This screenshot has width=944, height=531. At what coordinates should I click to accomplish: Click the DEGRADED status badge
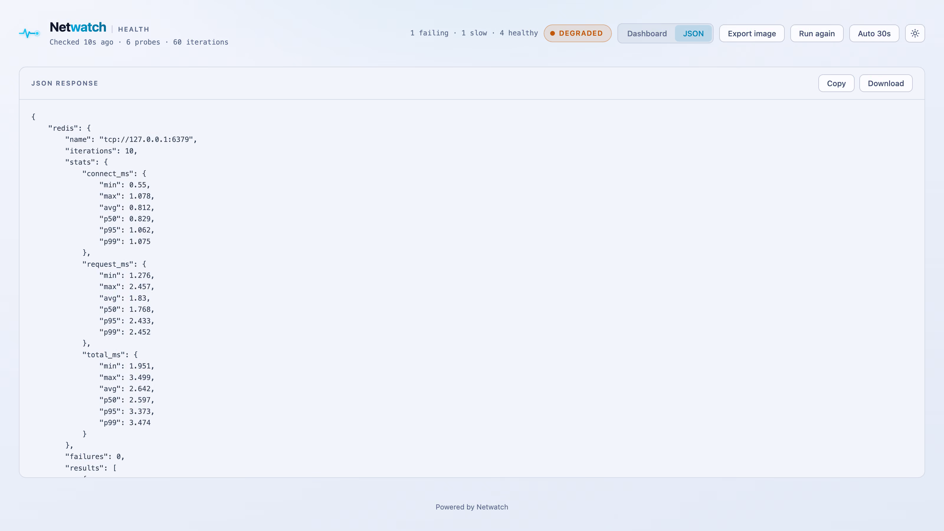(x=578, y=33)
